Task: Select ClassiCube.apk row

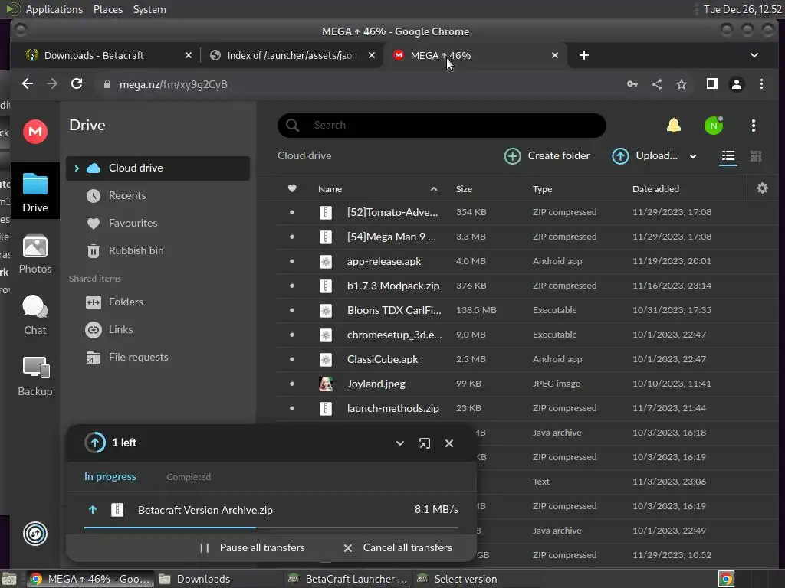Action: (526, 359)
